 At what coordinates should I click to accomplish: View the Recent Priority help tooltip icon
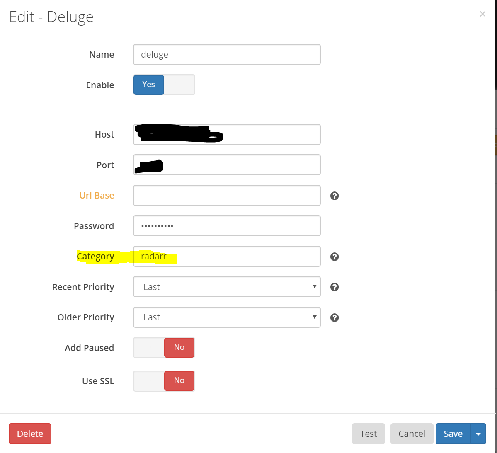334,287
